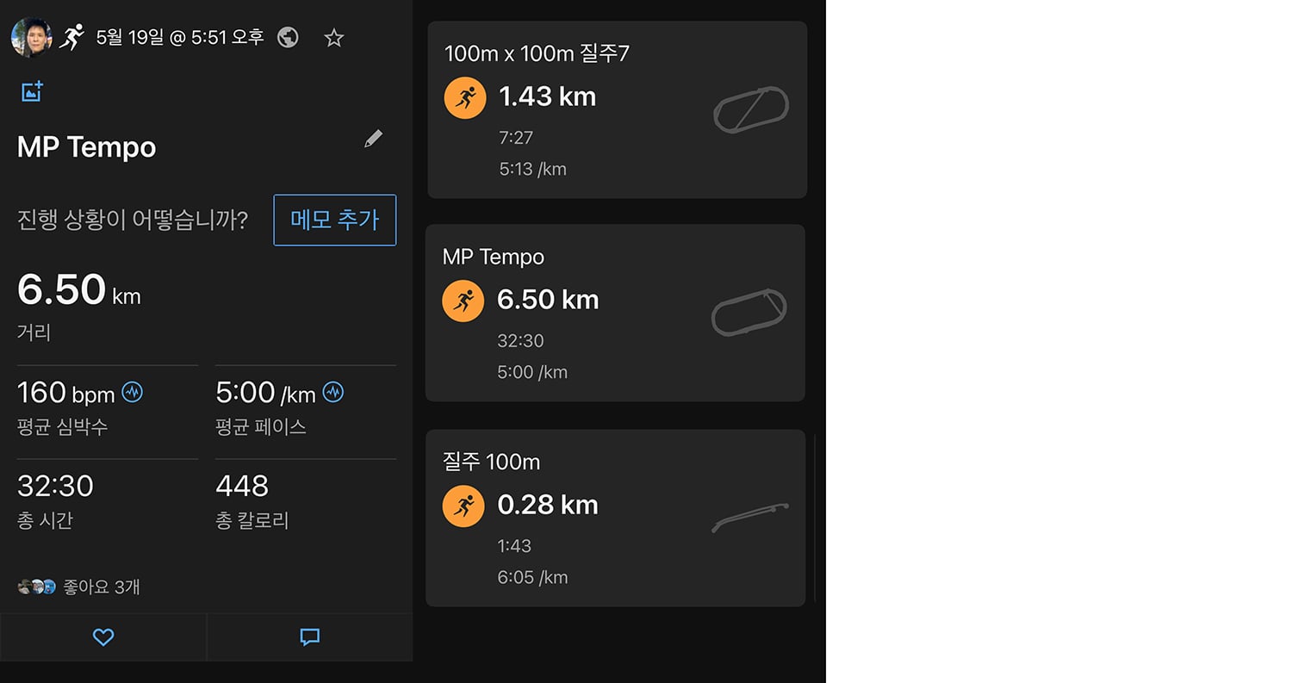Click the orange run icon on 1.43 km card

[465, 97]
